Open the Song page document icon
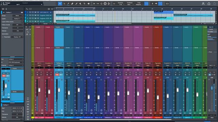 pos(215,4)
